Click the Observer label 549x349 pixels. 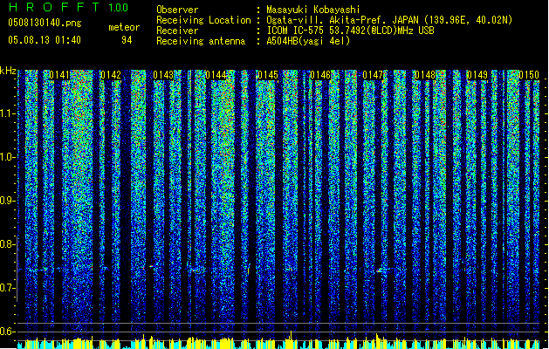pos(177,10)
